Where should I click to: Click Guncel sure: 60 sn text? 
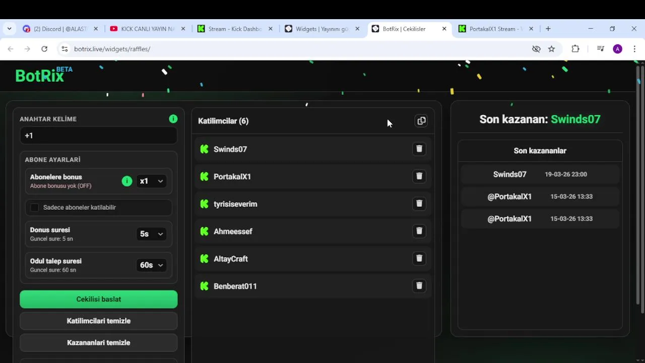click(53, 270)
